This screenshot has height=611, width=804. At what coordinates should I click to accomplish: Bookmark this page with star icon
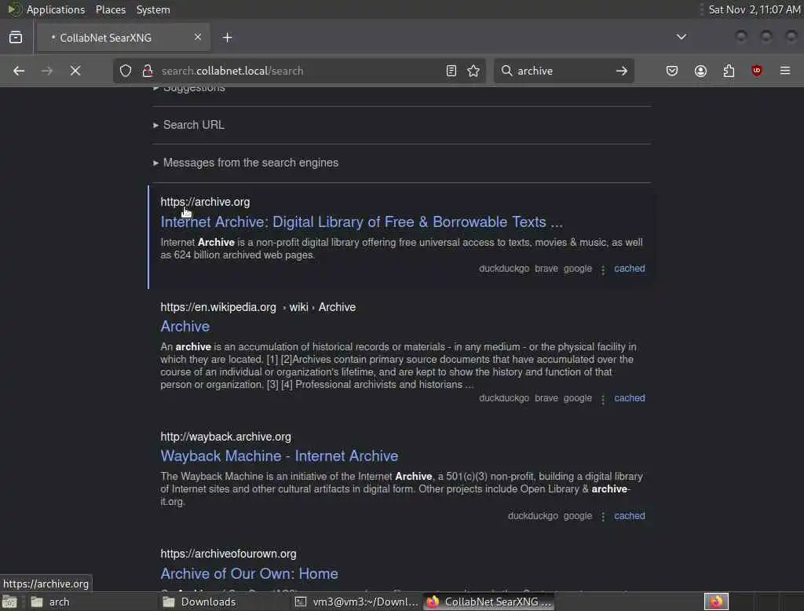[473, 71]
